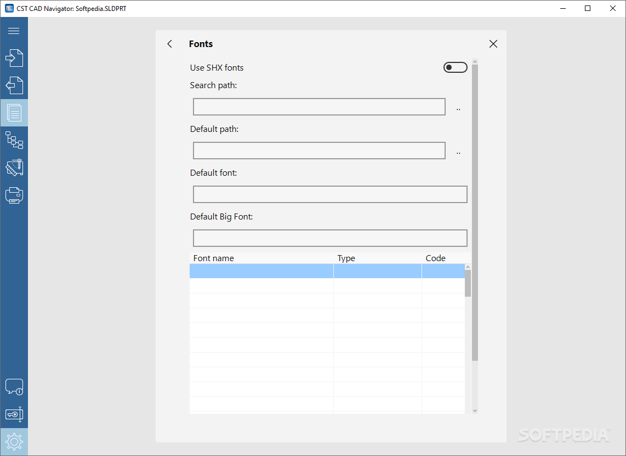
Task: Browse for Default path folder
Action: pyautogui.click(x=458, y=153)
